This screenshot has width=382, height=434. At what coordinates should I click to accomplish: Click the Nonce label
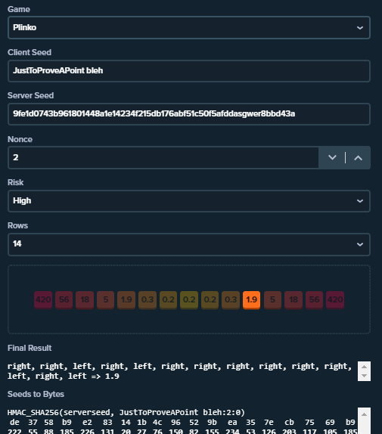20,139
